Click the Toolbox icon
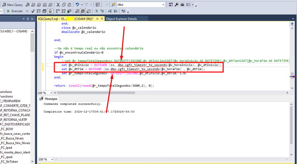The width and height of the screenshot is (297, 164). (182, 5)
